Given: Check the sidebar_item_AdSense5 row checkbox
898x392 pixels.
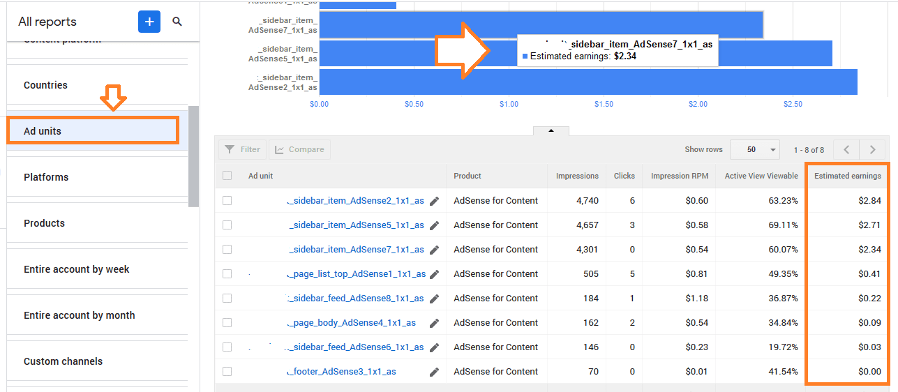Looking at the screenshot, I should [x=227, y=225].
